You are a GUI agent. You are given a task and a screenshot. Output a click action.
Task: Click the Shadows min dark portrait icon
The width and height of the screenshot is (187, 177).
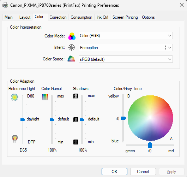(x=76, y=142)
